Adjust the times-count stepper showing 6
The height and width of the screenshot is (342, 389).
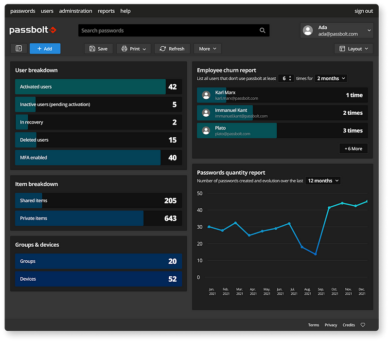coord(286,78)
